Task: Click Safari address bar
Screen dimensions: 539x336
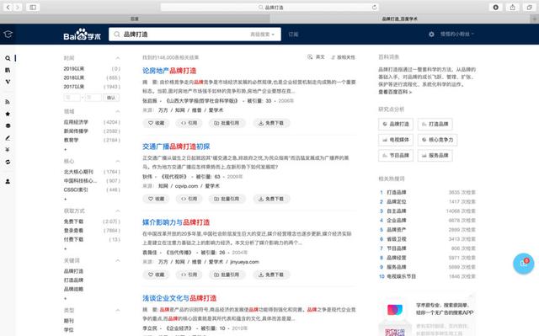Action: pos(269,8)
